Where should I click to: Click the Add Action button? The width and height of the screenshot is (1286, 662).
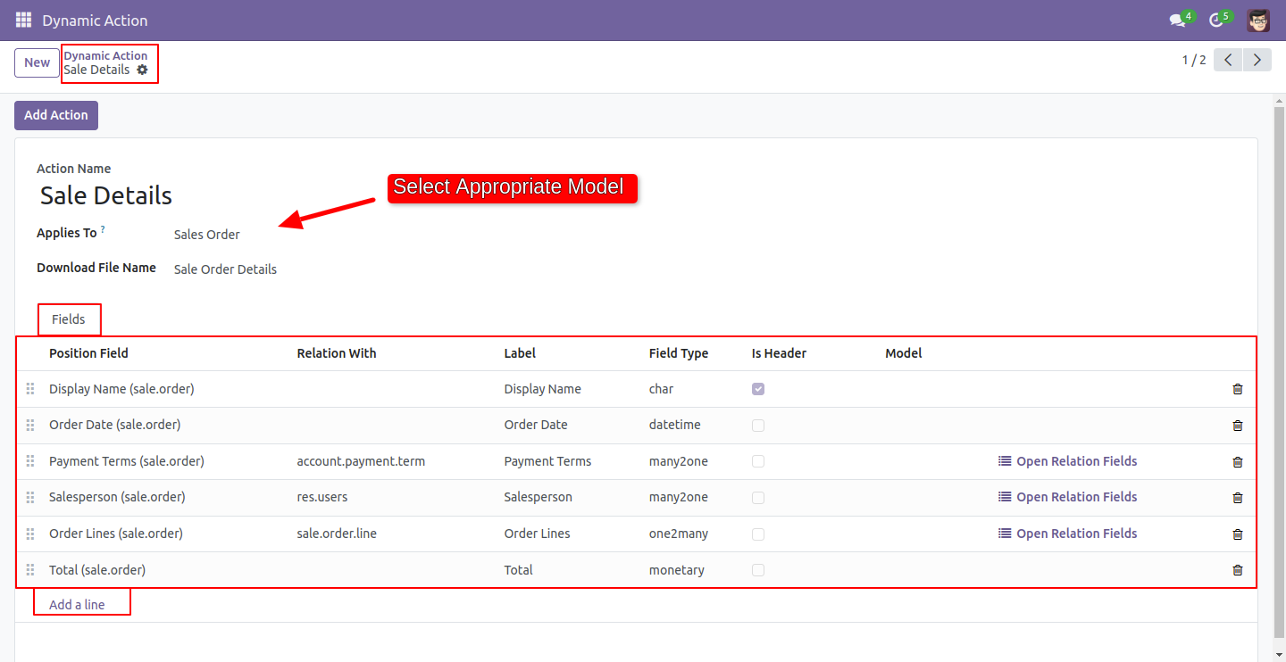[56, 115]
